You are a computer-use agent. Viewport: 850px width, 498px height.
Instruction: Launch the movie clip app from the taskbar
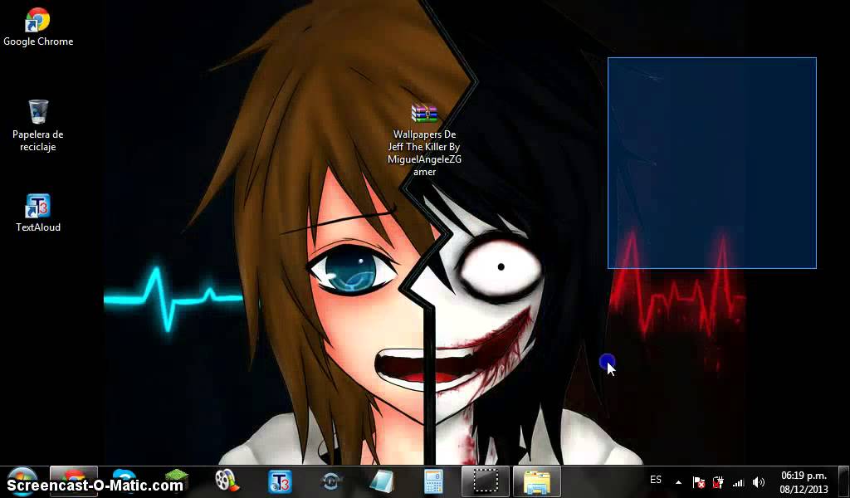pyautogui.click(x=227, y=481)
